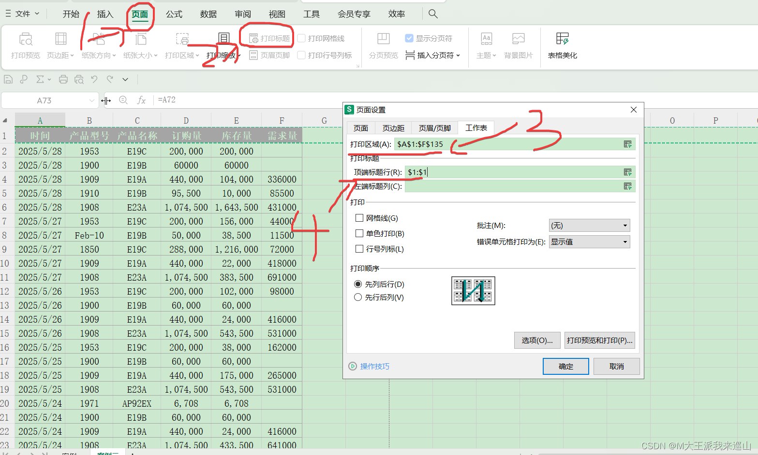The image size is (758, 455).
Task: Click the zoom lens icon beside fx
Action: click(123, 100)
